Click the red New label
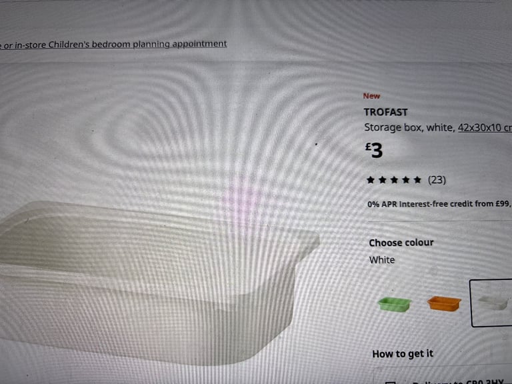This screenshot has width=512, height=384. point(371,96)
